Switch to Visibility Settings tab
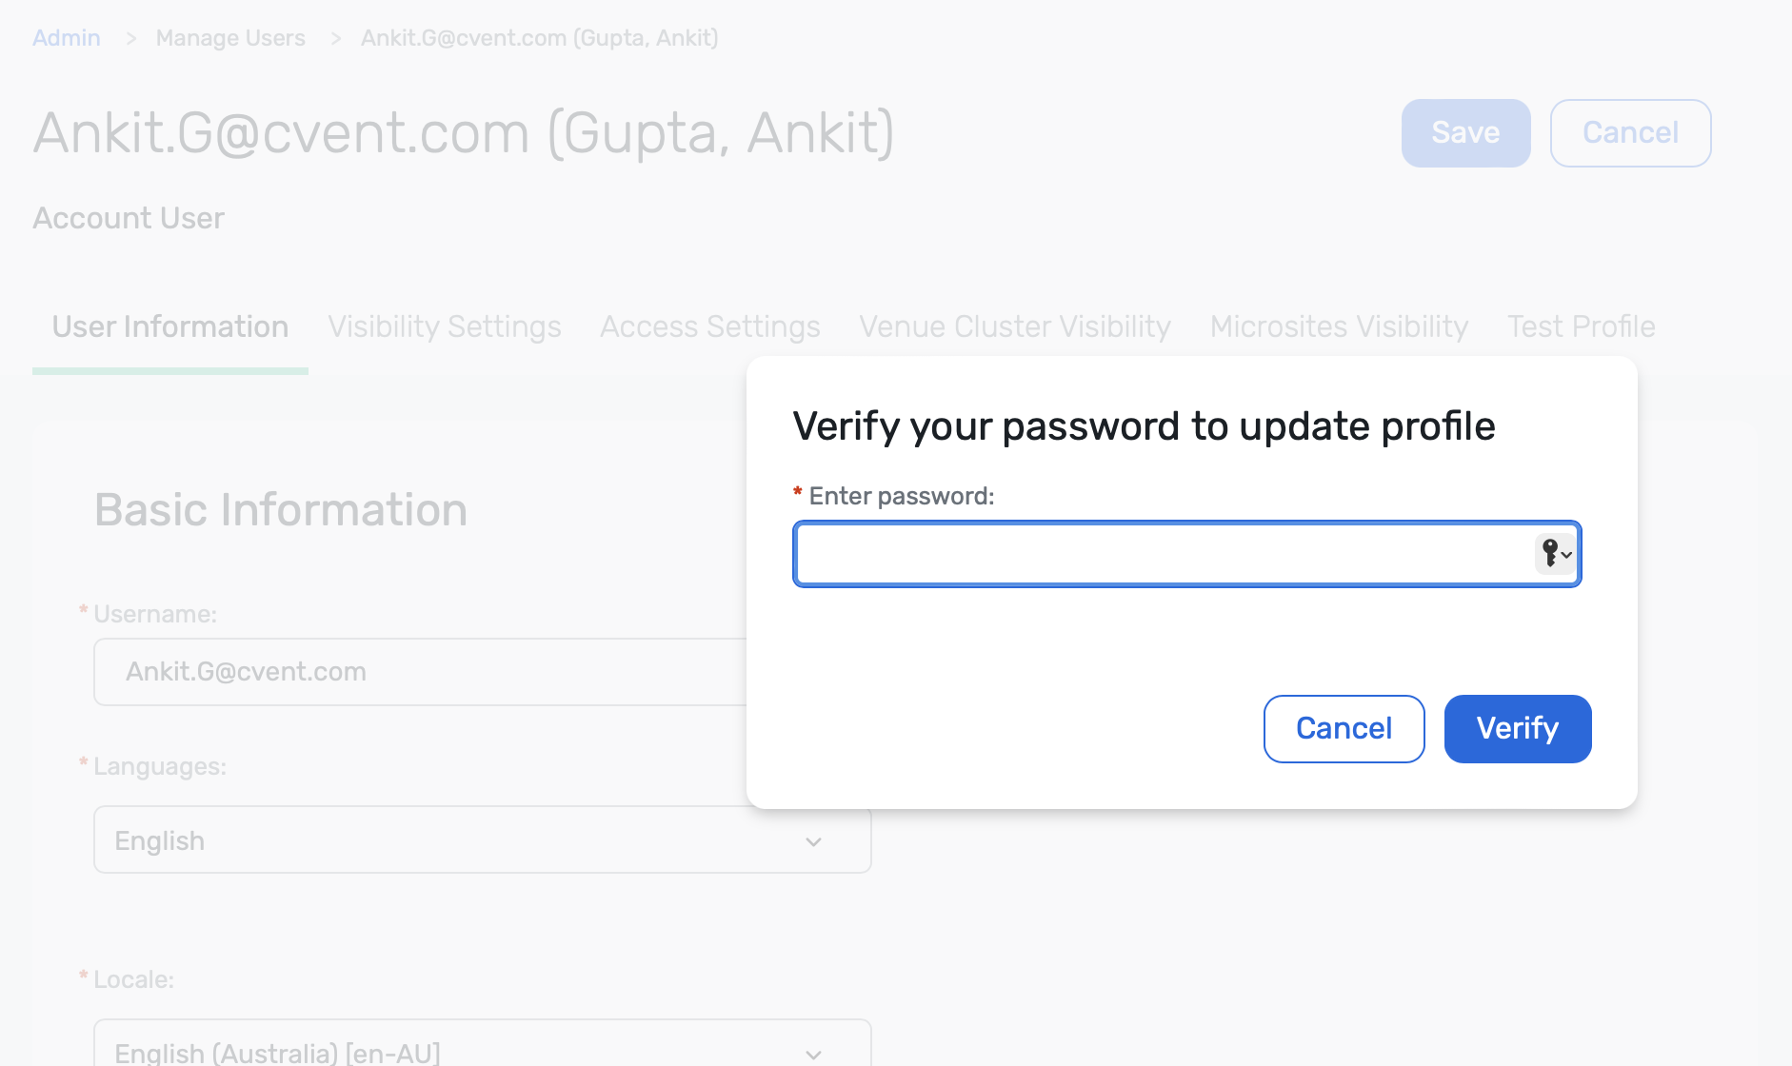This screenshot has height=1066, width=1792. click(x=445, y=326)
